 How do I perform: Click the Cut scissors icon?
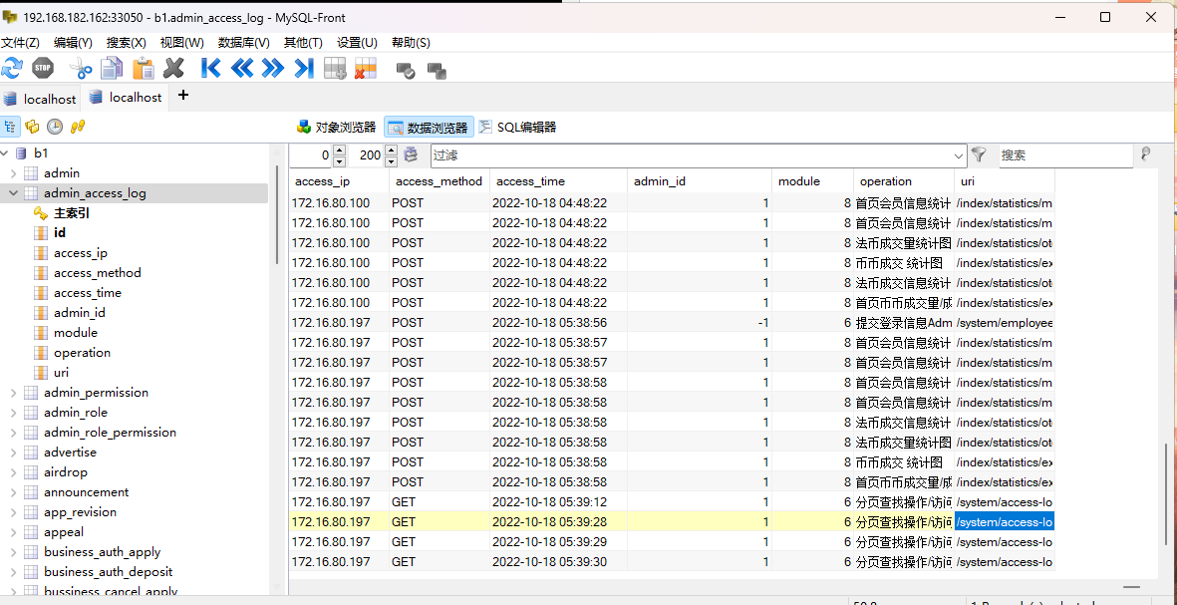tap(80, 68)
